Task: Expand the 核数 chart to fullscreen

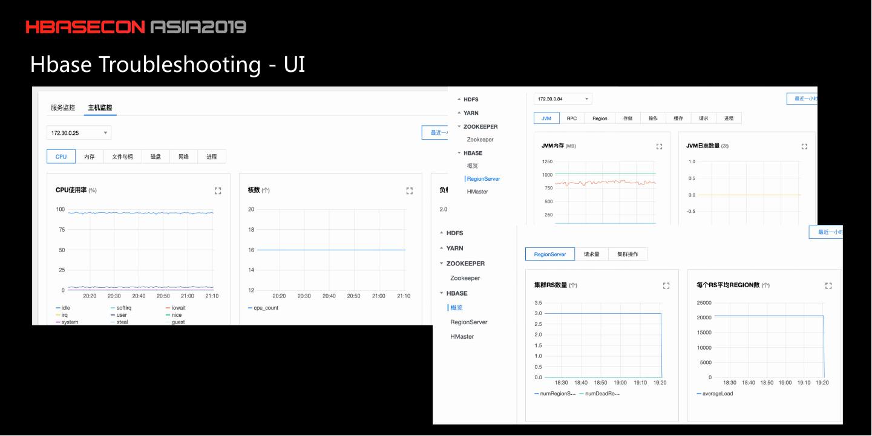Action: coord(409,190)
